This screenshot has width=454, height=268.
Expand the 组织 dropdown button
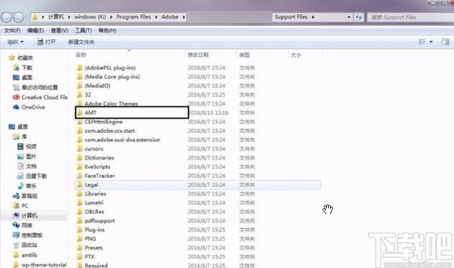point(15,42)
